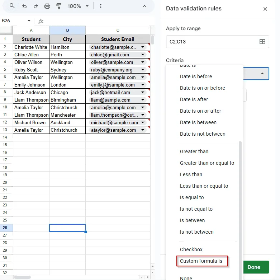Open dropdown for charlotte@sample email cell
The image size is (280, 280).
tap(143, 47)
